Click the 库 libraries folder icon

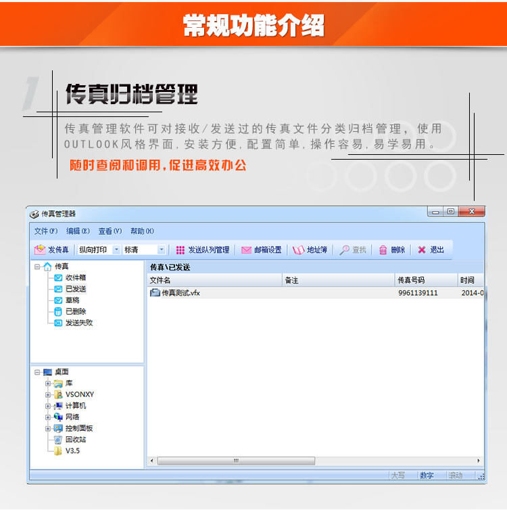point(58,384)
